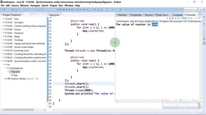Expand the JRE System Library node
Screen dimensions: 206x115
click(x=4, y=79)
